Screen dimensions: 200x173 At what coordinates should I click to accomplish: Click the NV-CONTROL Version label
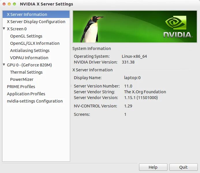tap(96, 106)
